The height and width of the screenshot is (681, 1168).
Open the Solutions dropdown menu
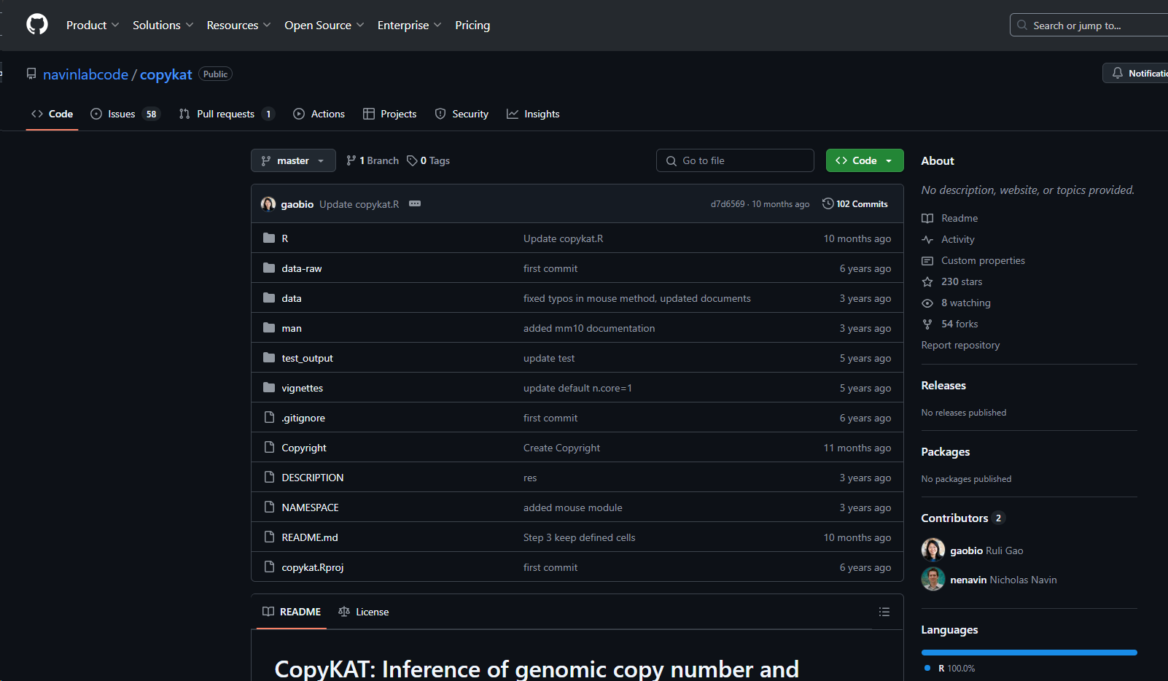[x=163, y=25]
